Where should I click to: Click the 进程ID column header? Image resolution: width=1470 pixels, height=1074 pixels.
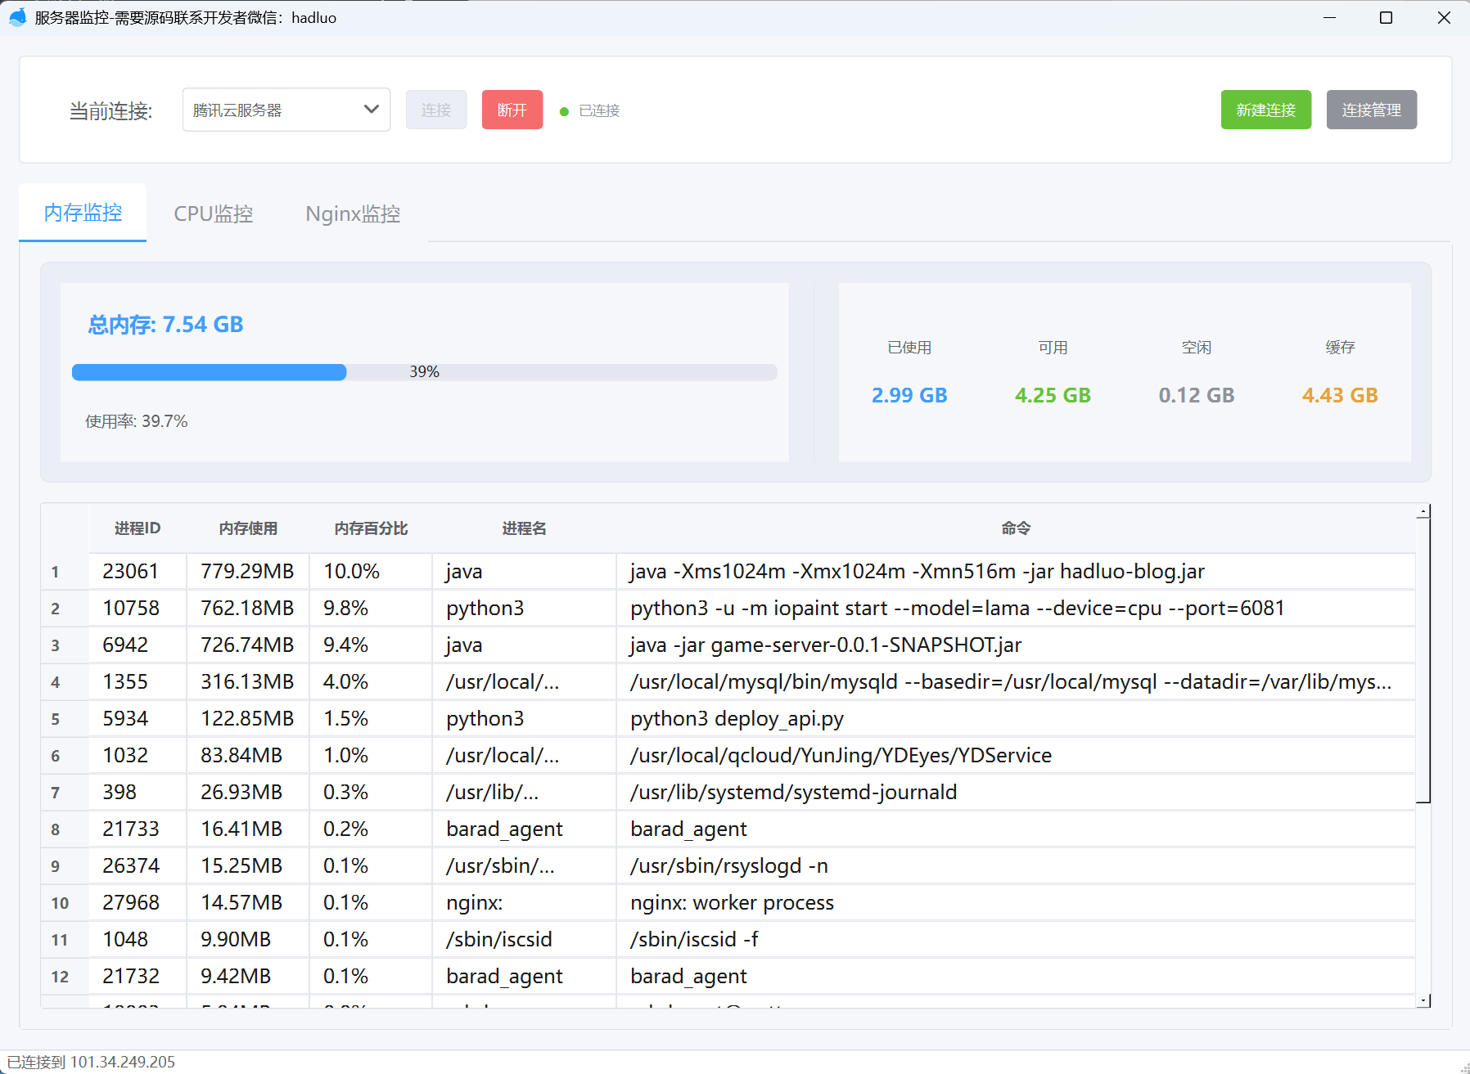pos(138,528)
